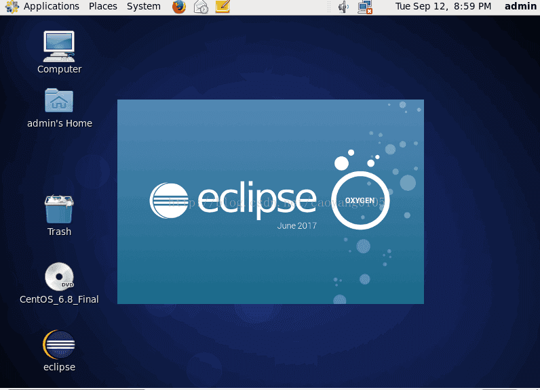Select the Computer desktop icon
This screenshot has width=540, height=390.
pos(59,52)
